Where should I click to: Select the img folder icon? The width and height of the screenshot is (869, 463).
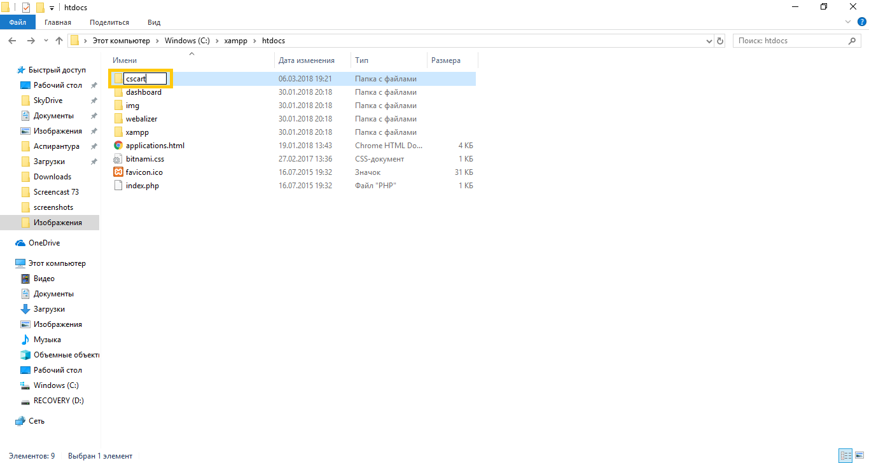(118, 106)
